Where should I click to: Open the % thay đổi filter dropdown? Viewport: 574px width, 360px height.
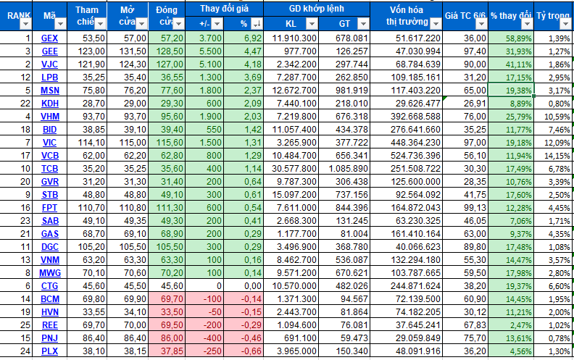[527, 24]
